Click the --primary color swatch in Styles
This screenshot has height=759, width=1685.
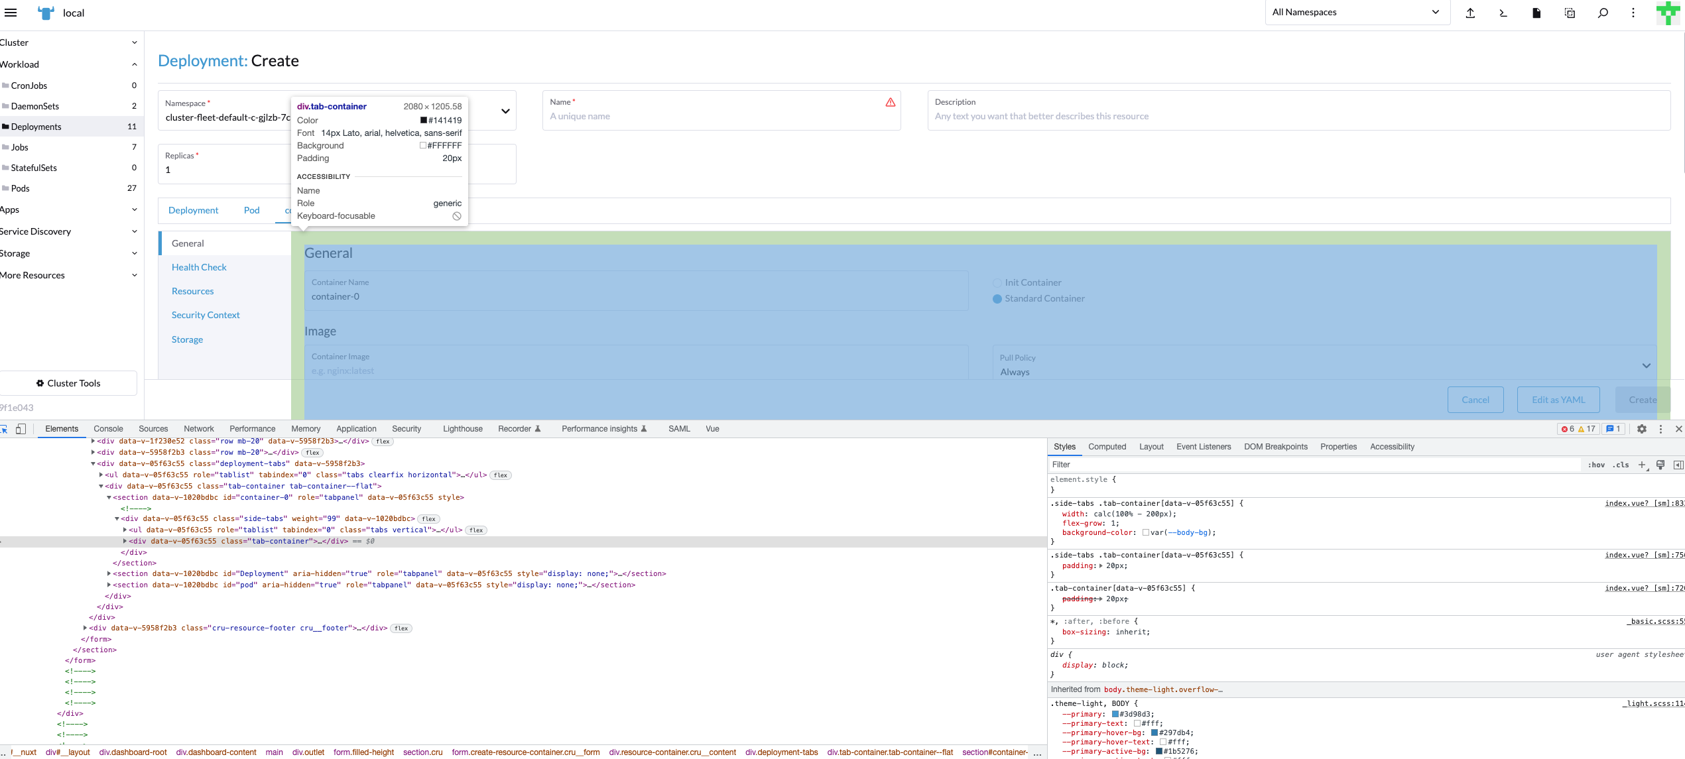point(1113,714)
